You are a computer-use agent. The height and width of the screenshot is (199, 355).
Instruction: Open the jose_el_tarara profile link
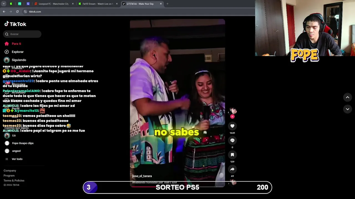tap(142, 176)
